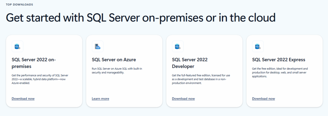This screenshot has width=328, height=116.
Task: Click the description 'Get the performance and security'
Action: click(40, 79)
